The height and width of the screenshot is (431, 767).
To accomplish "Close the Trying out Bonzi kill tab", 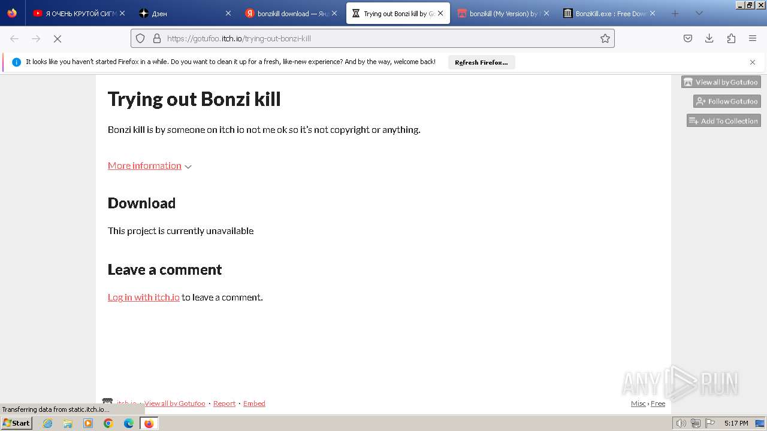I will [x=440, y=13].
